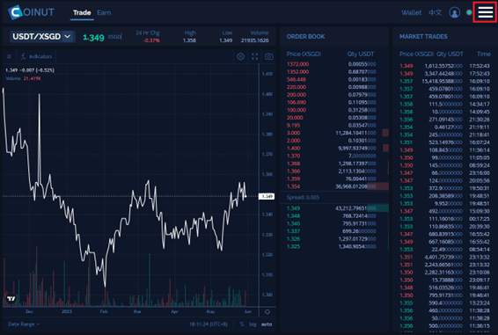This screenshot has width=498, height=335.
Task: Open chart settings gear icon
Action: click(240, 56)
